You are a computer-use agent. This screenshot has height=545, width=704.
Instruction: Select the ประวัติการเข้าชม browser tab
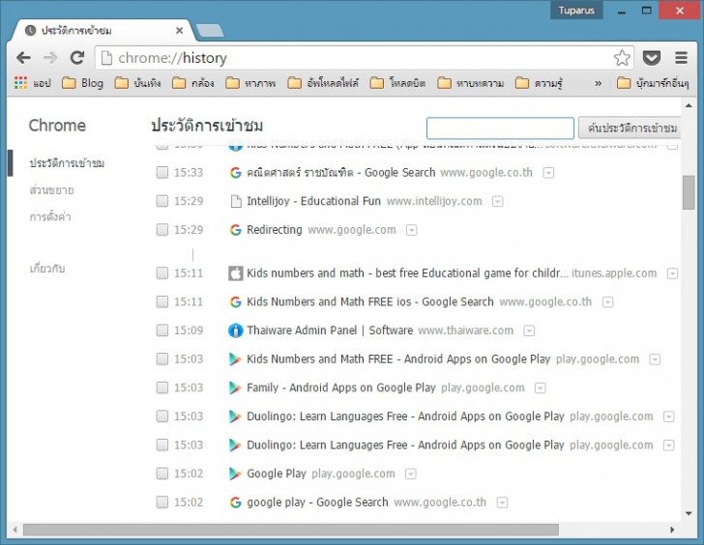[x=103, y=31]
